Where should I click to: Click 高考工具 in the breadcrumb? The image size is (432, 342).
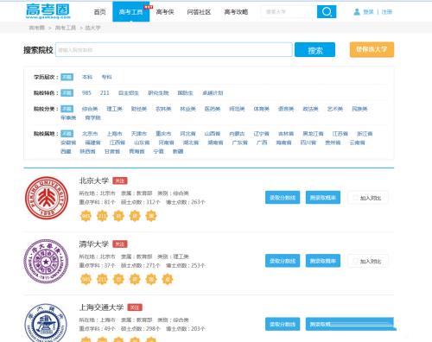[x=66, y=28]
